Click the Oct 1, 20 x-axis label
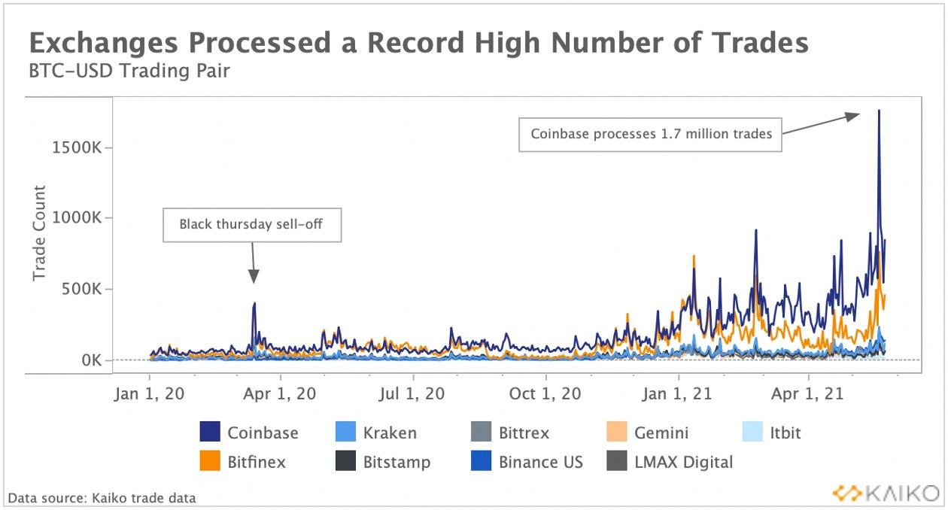 point(545,393)
